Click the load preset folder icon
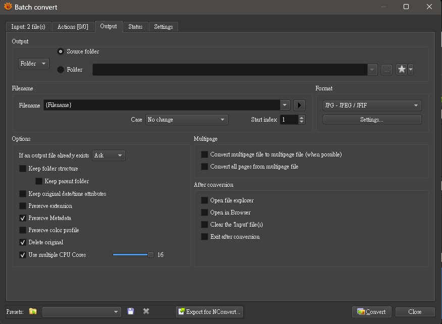 pyautogui.click(x=33, y=312)
